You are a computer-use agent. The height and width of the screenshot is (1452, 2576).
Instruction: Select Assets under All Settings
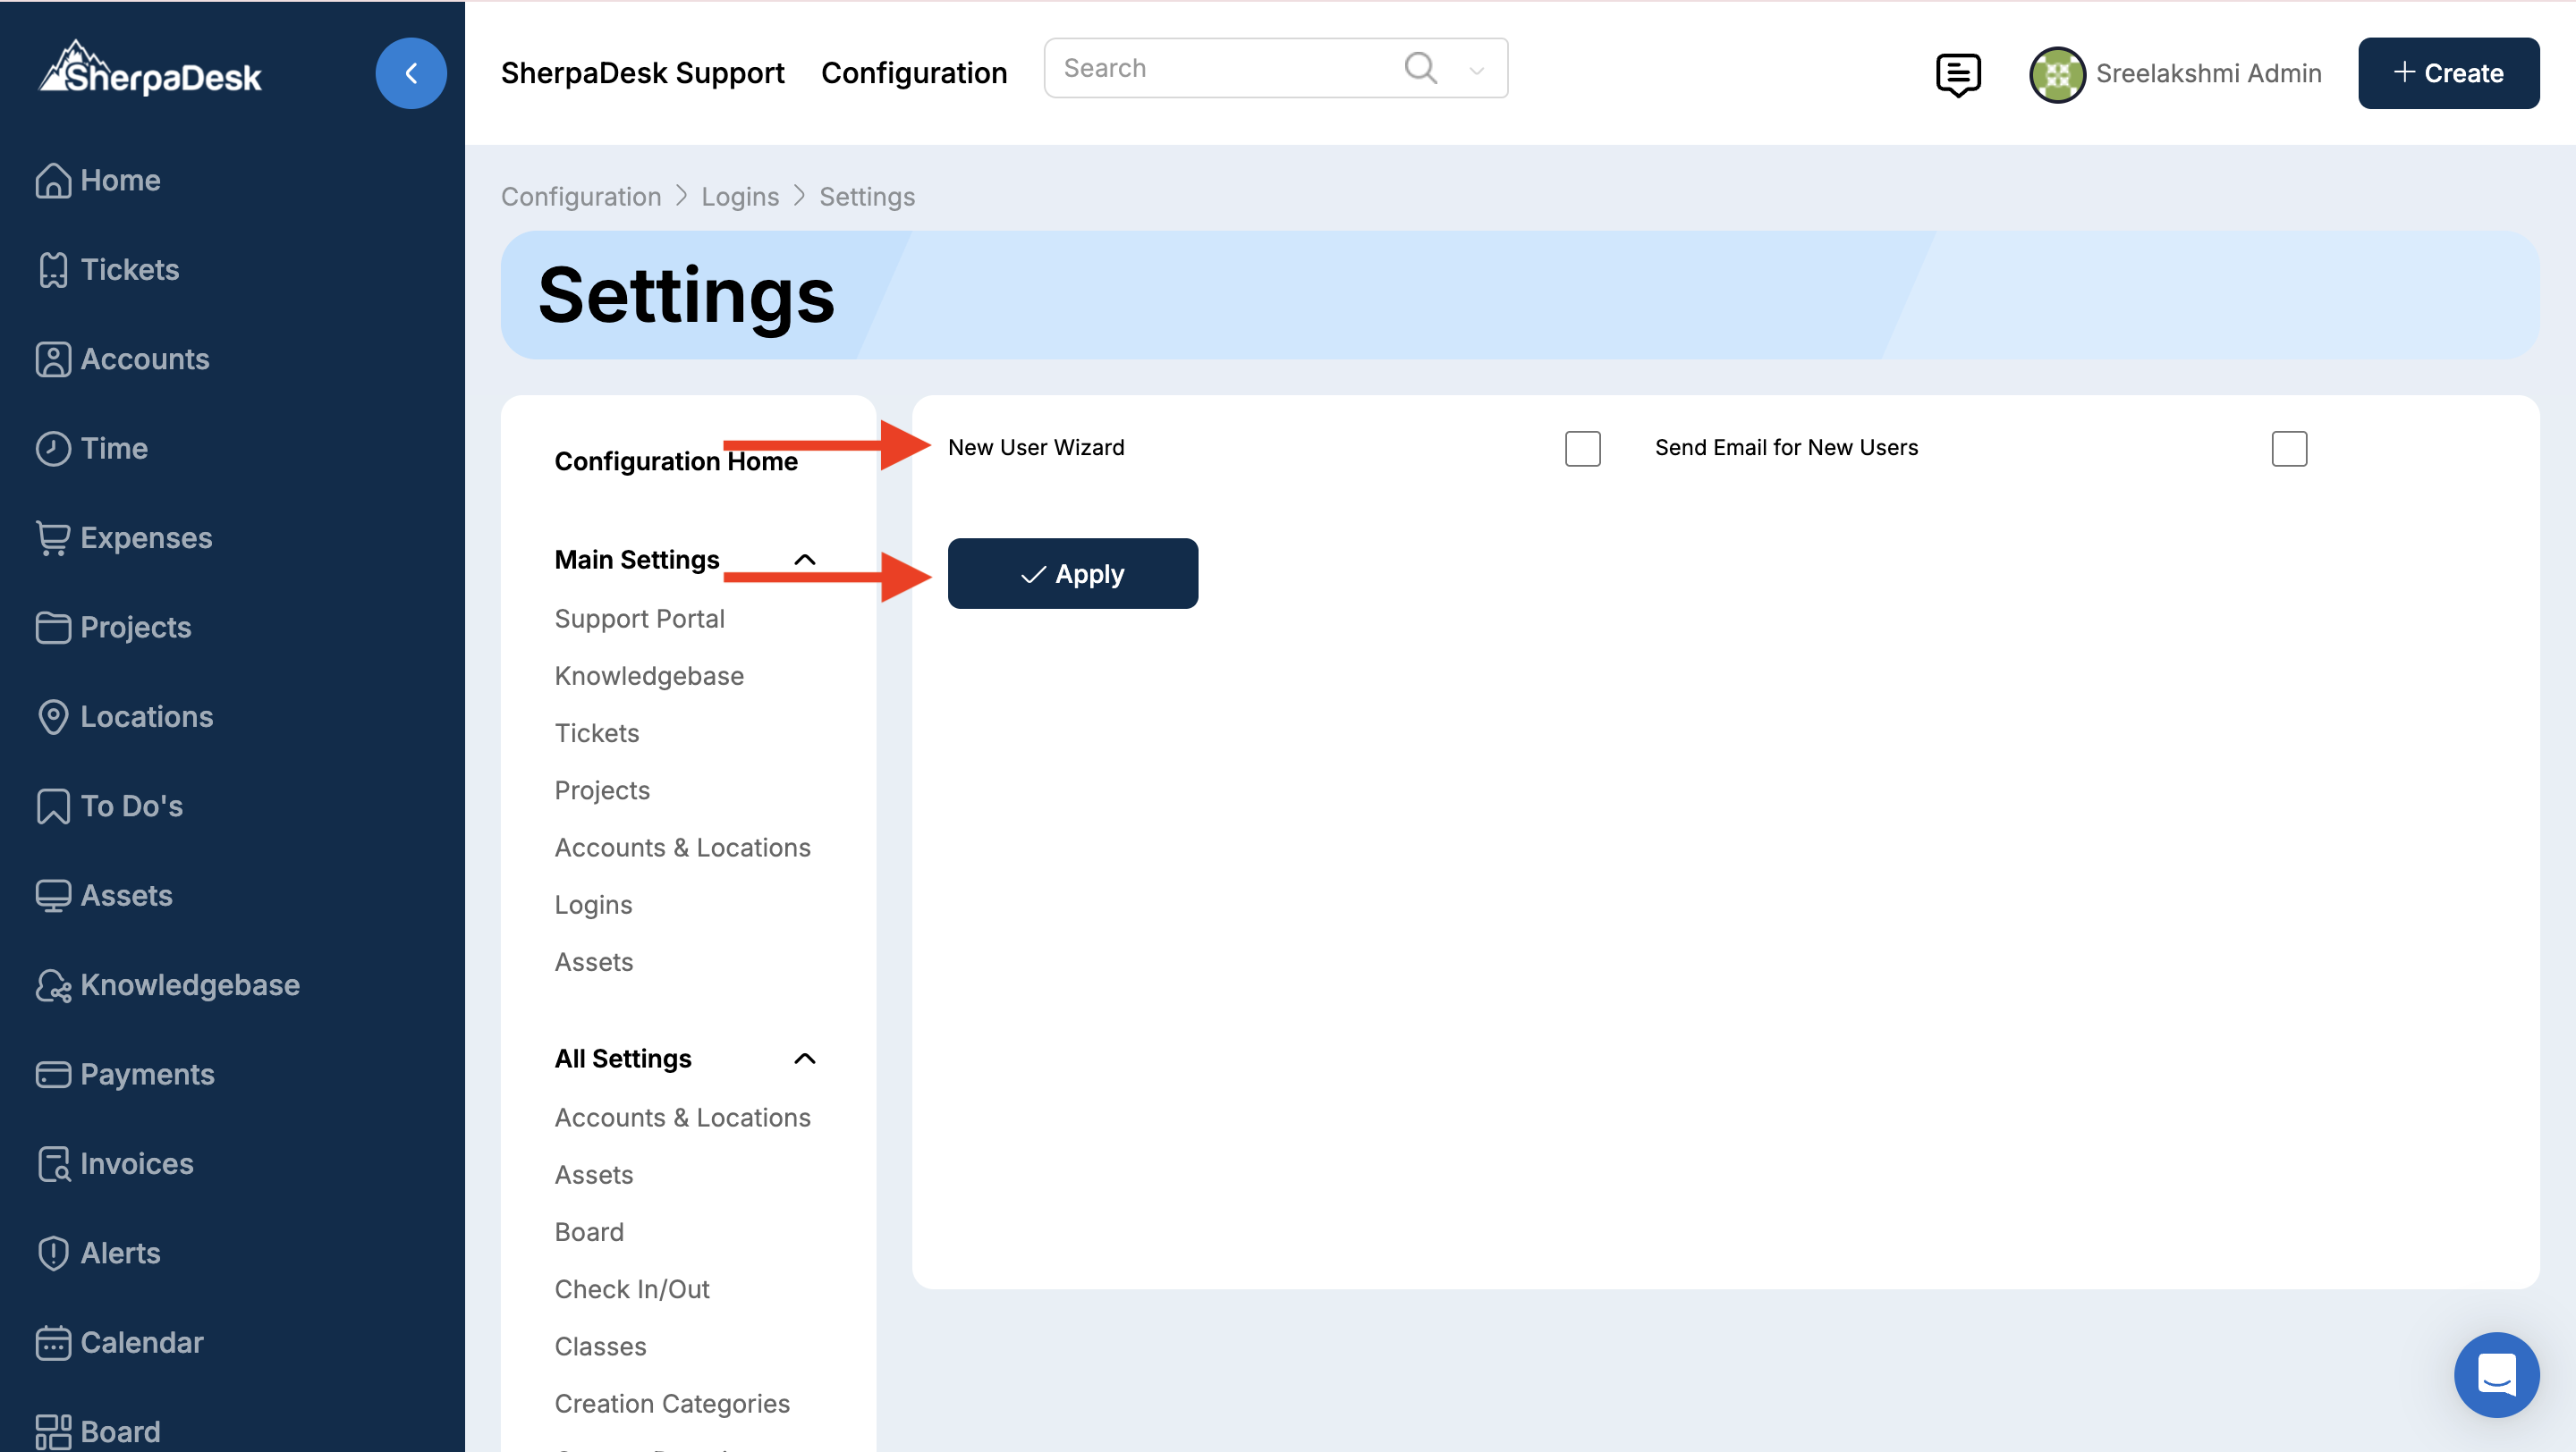tap(594, 1175)
